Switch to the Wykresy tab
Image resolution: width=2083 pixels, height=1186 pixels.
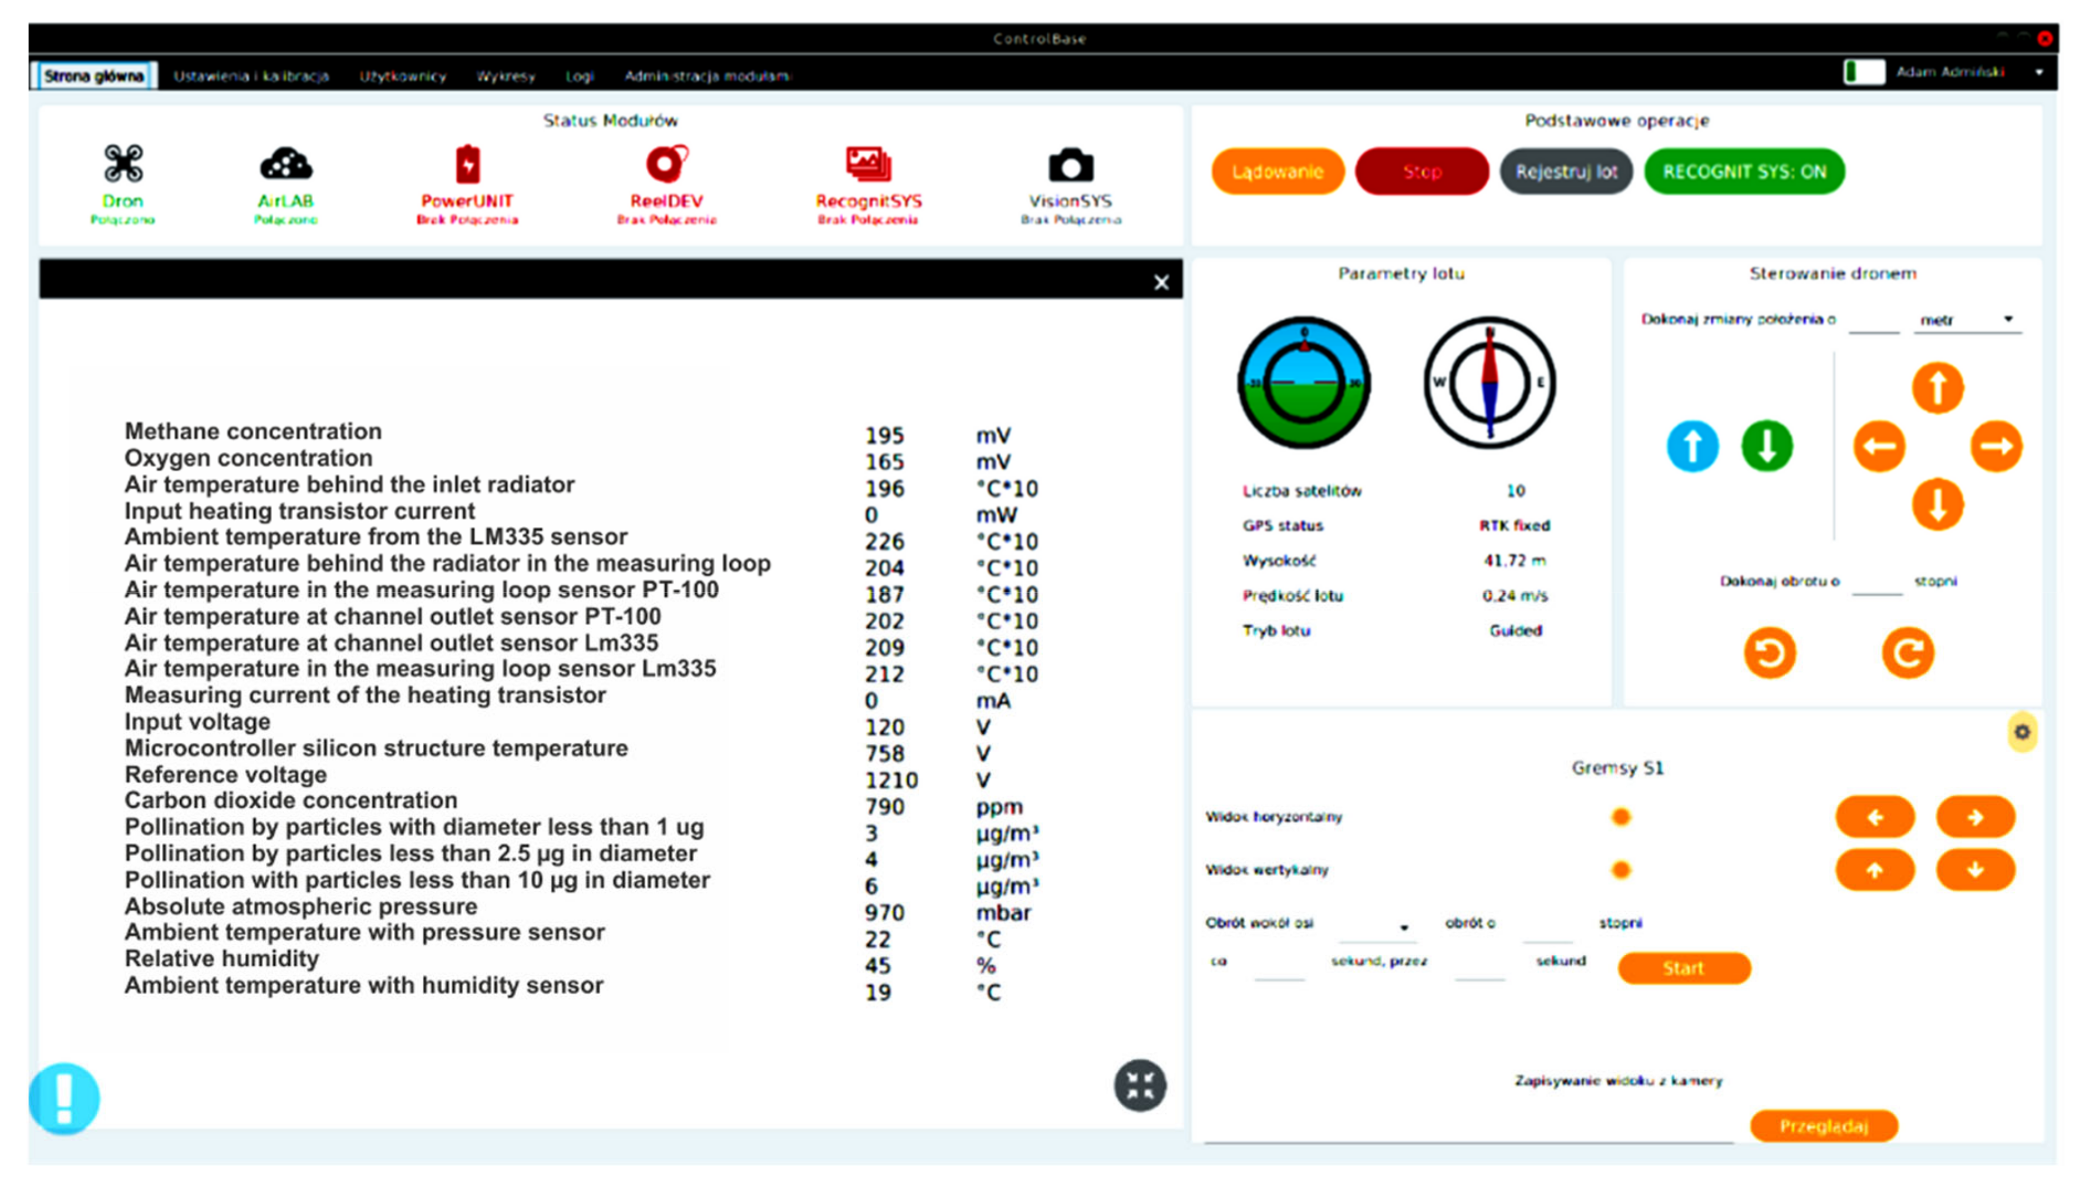pyautogui.click(x=505, y=76)
